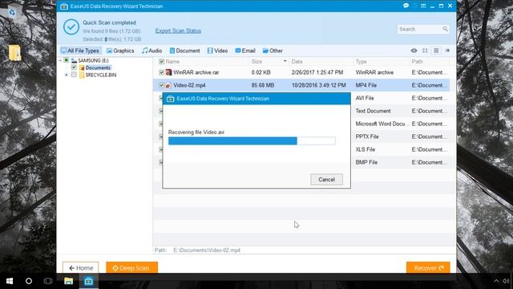Filter by Email tab
This screenshot has height=289, width=513.
(x=245, y=51)
